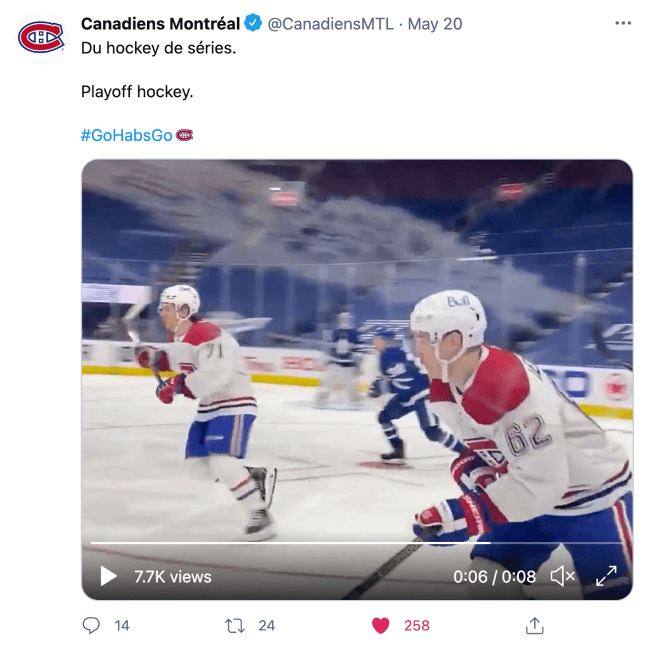
Task: Seek on the video progress bar
Action: click(317, 543)
